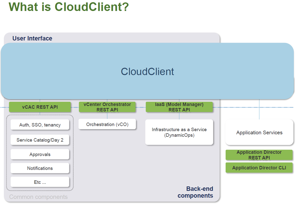The image size is (298, 204).
Task: Click the Infrastructure as a Service (DynamicOps) box
Action: (x=179, y=132)
